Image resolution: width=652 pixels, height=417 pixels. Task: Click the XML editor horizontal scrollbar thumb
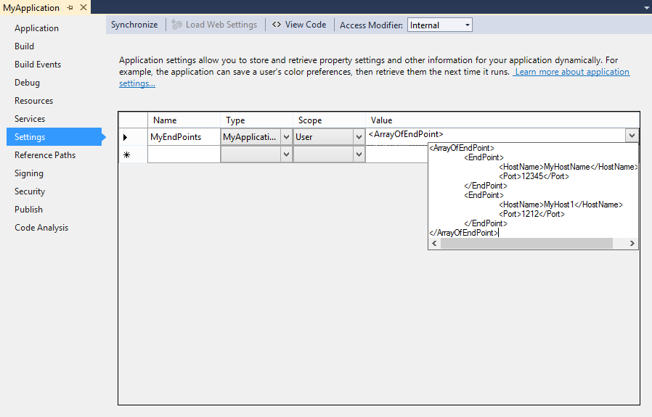526,244
